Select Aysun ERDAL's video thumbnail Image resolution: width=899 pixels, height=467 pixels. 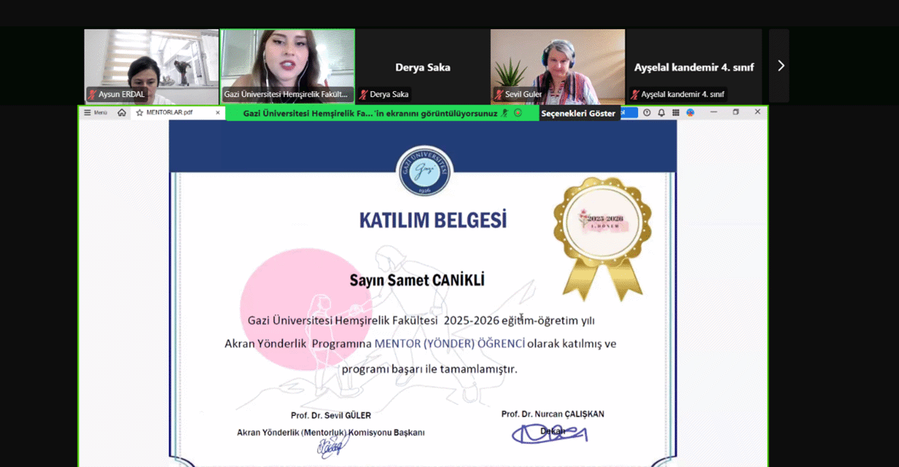[151, 66]
